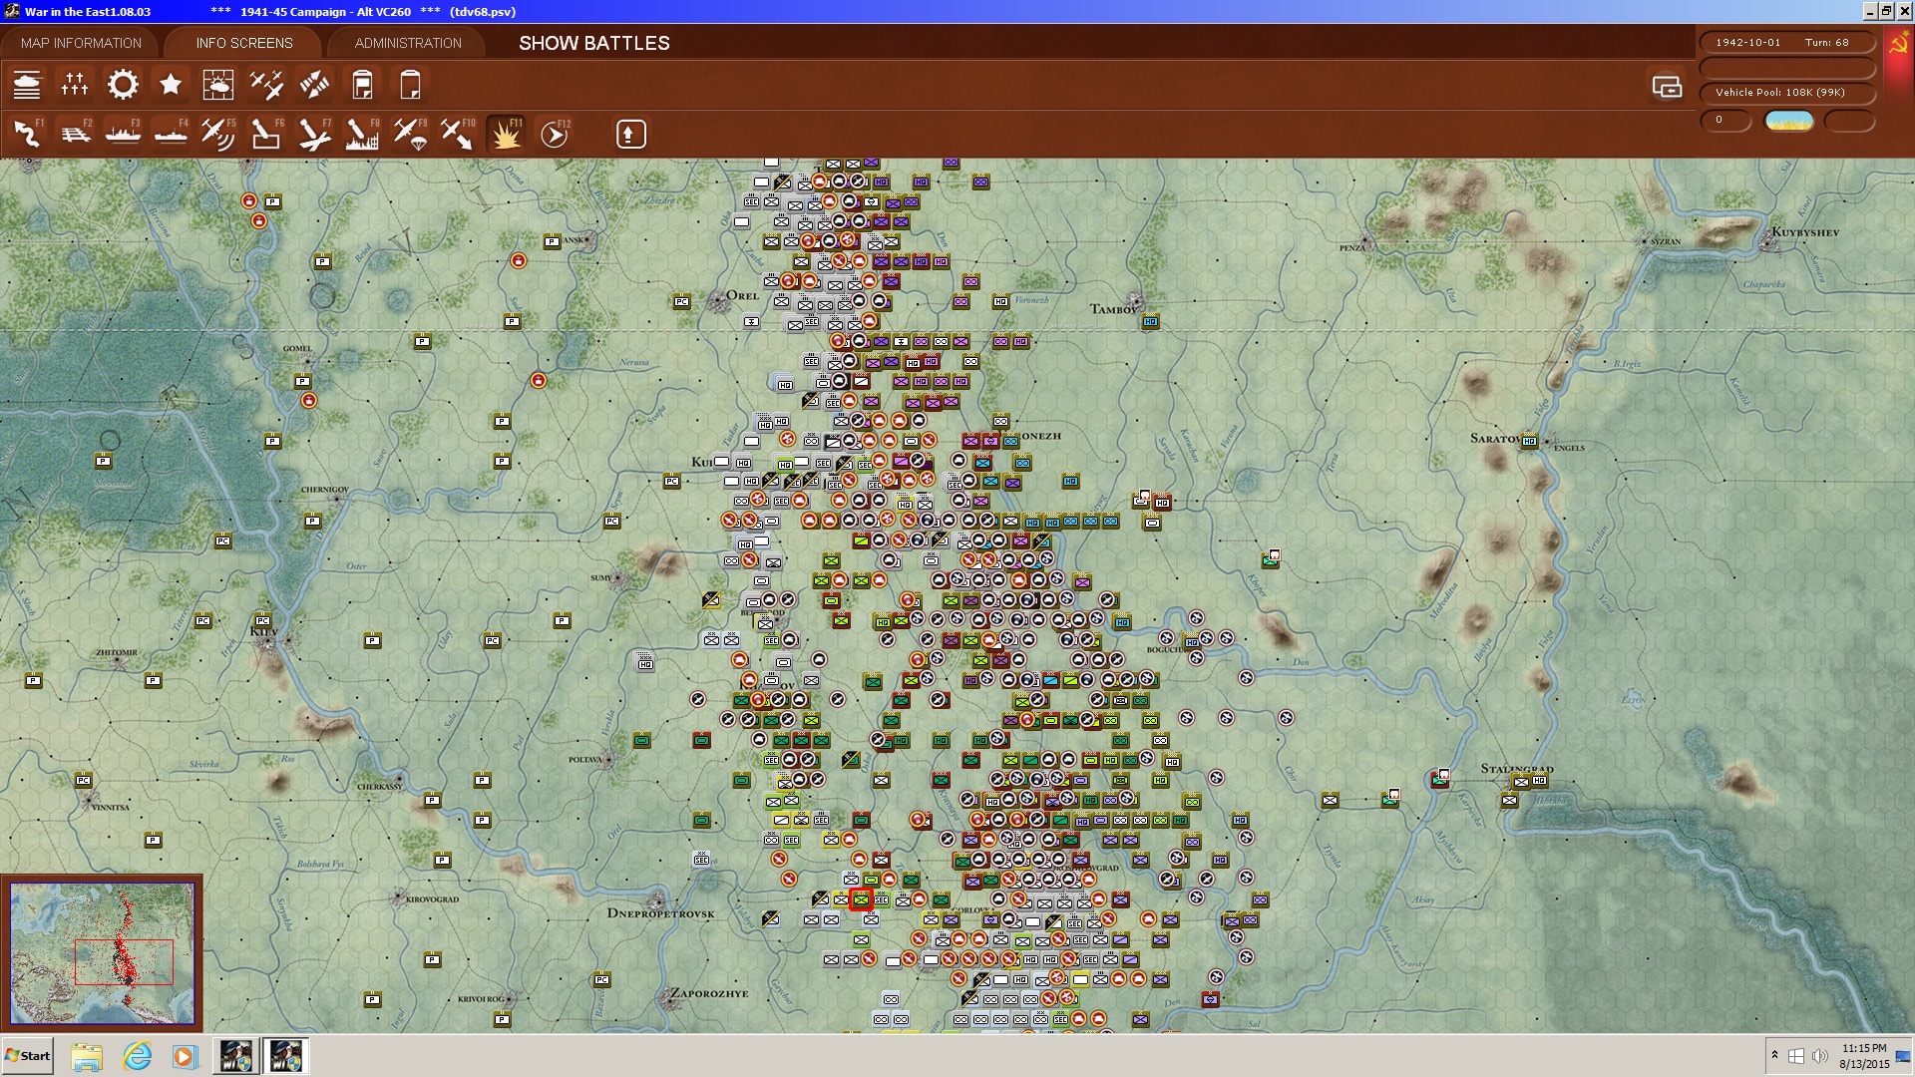The height and width of the screenshot is (1077, 1915).
Task: Click the Krivoi Rog city label
Action: 481,999
